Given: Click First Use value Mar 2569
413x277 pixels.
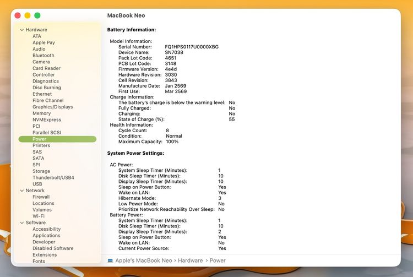Looking at the screenshot, I should click(176, 91).
